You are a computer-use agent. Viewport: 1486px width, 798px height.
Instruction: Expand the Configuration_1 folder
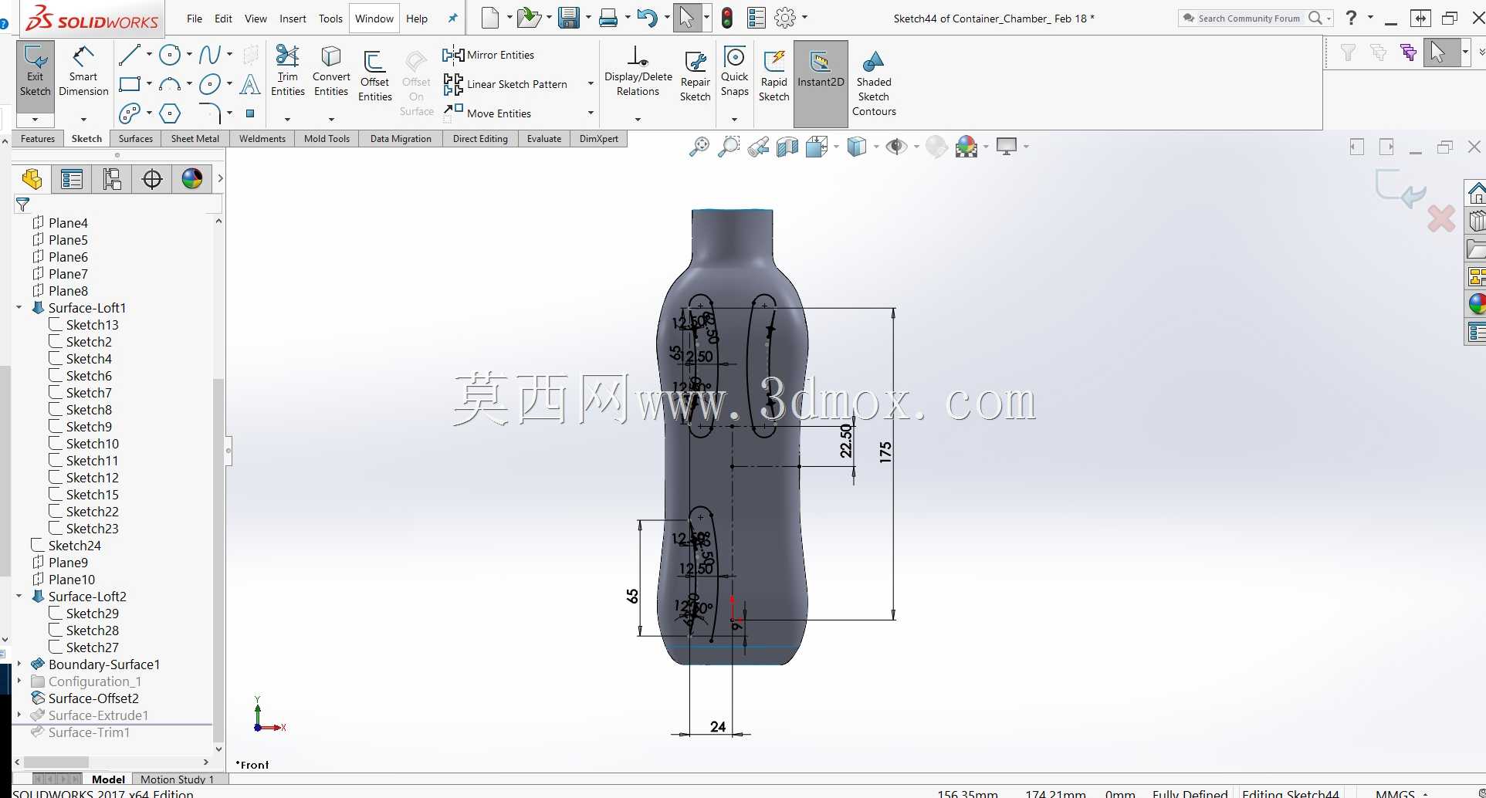(19, 681)
